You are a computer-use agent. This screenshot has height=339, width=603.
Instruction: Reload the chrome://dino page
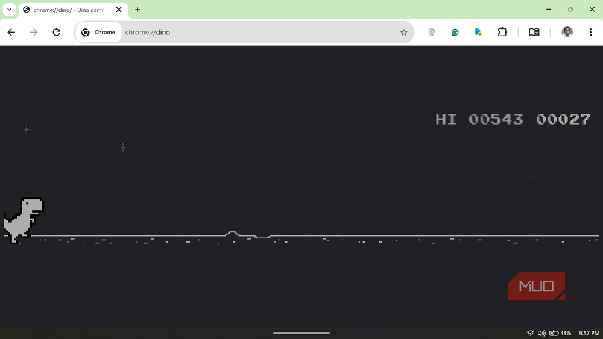(57, 33)
